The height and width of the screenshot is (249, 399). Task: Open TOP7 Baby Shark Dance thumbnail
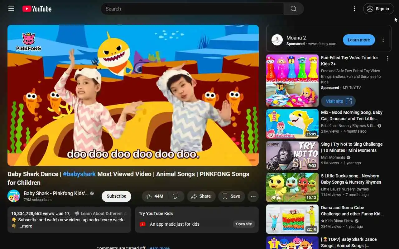coord(292,243)
